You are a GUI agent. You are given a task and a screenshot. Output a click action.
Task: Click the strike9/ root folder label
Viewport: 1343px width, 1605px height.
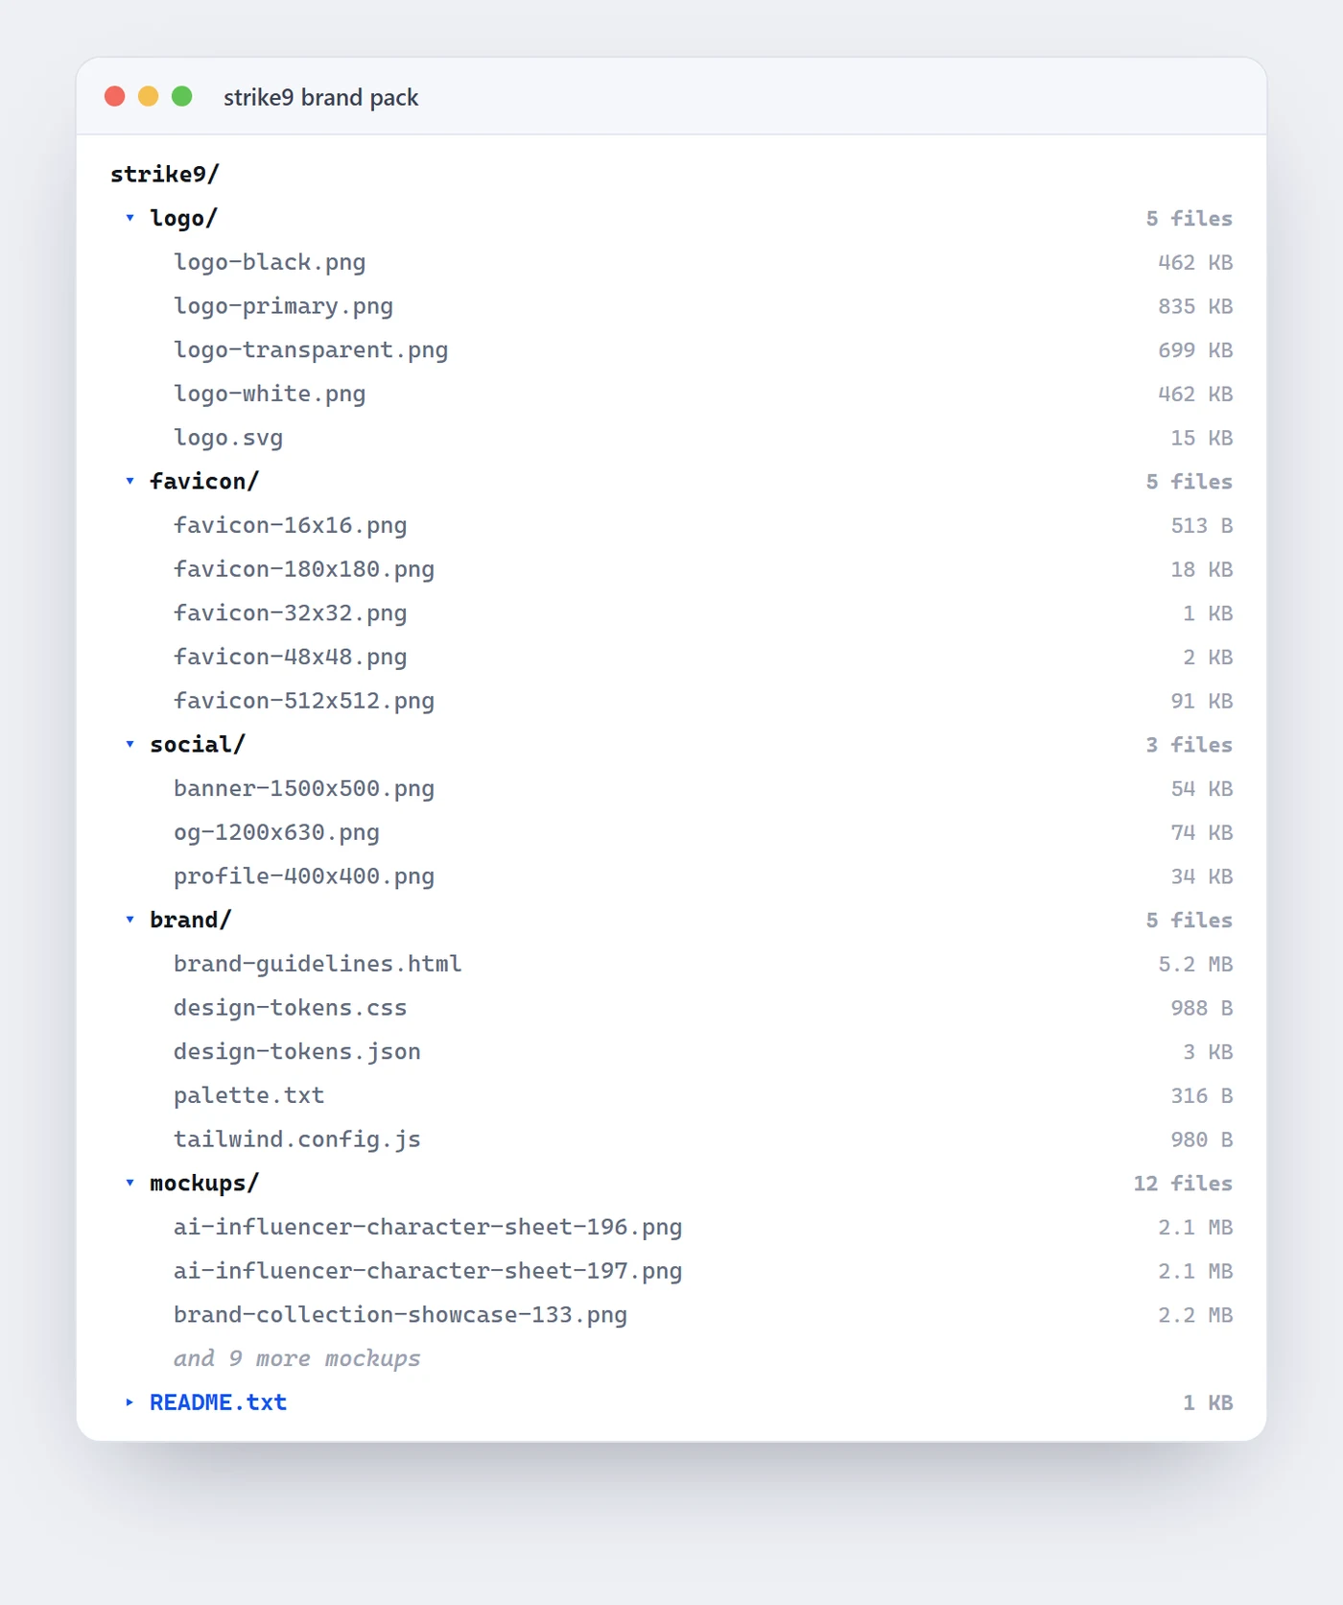(165, 174)
